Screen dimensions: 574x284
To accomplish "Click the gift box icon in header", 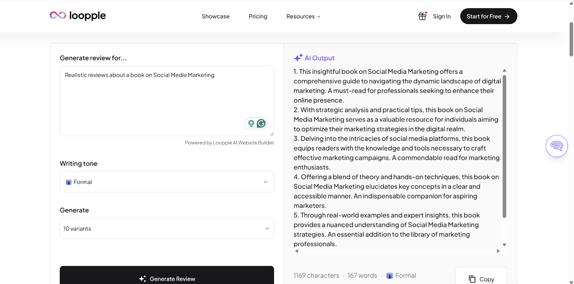I will tap(422, 16).
